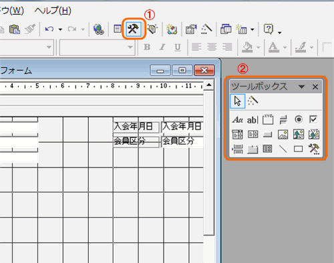Select the Image tool in the toolbox

(x=283, y=134)
